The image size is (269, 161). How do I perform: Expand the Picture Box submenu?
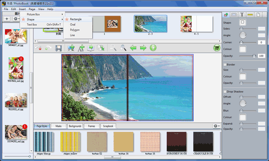pyautogui.click(x=43, y=14)
